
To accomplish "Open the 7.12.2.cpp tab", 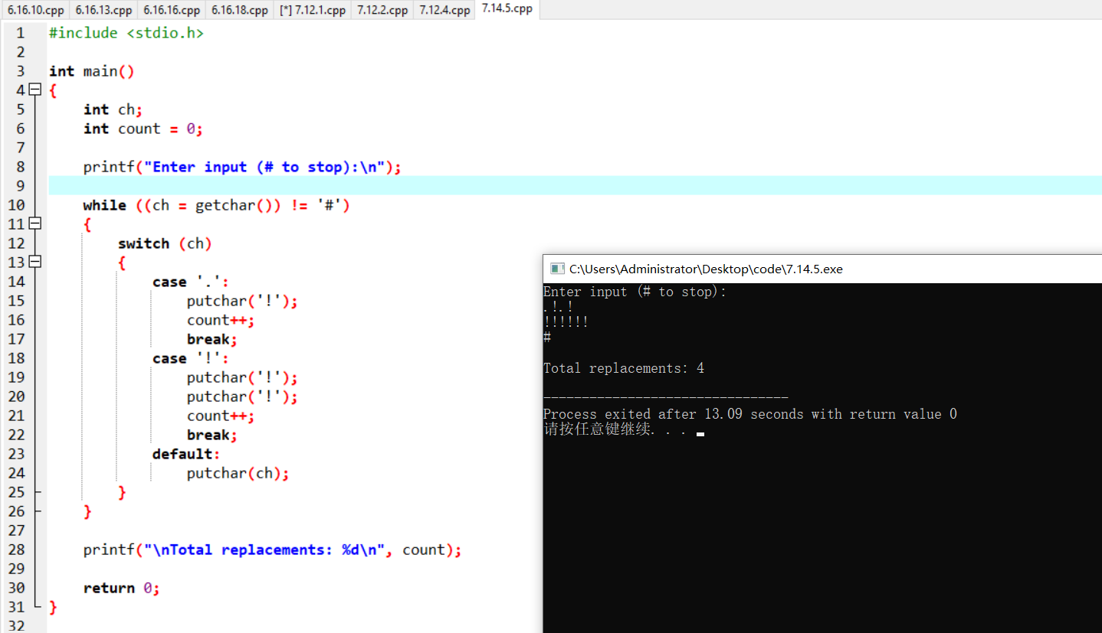I will coord(382,10).
